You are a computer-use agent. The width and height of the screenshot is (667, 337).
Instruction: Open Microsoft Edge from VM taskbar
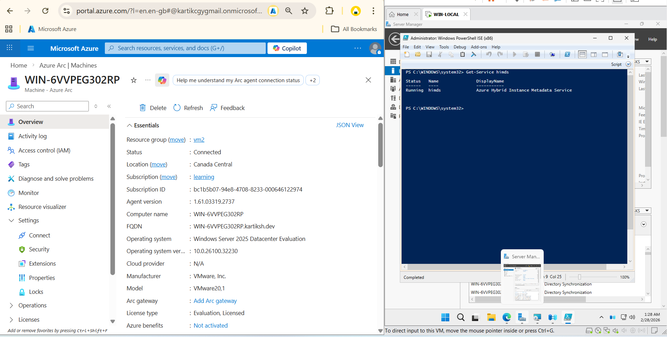(506, 317)
